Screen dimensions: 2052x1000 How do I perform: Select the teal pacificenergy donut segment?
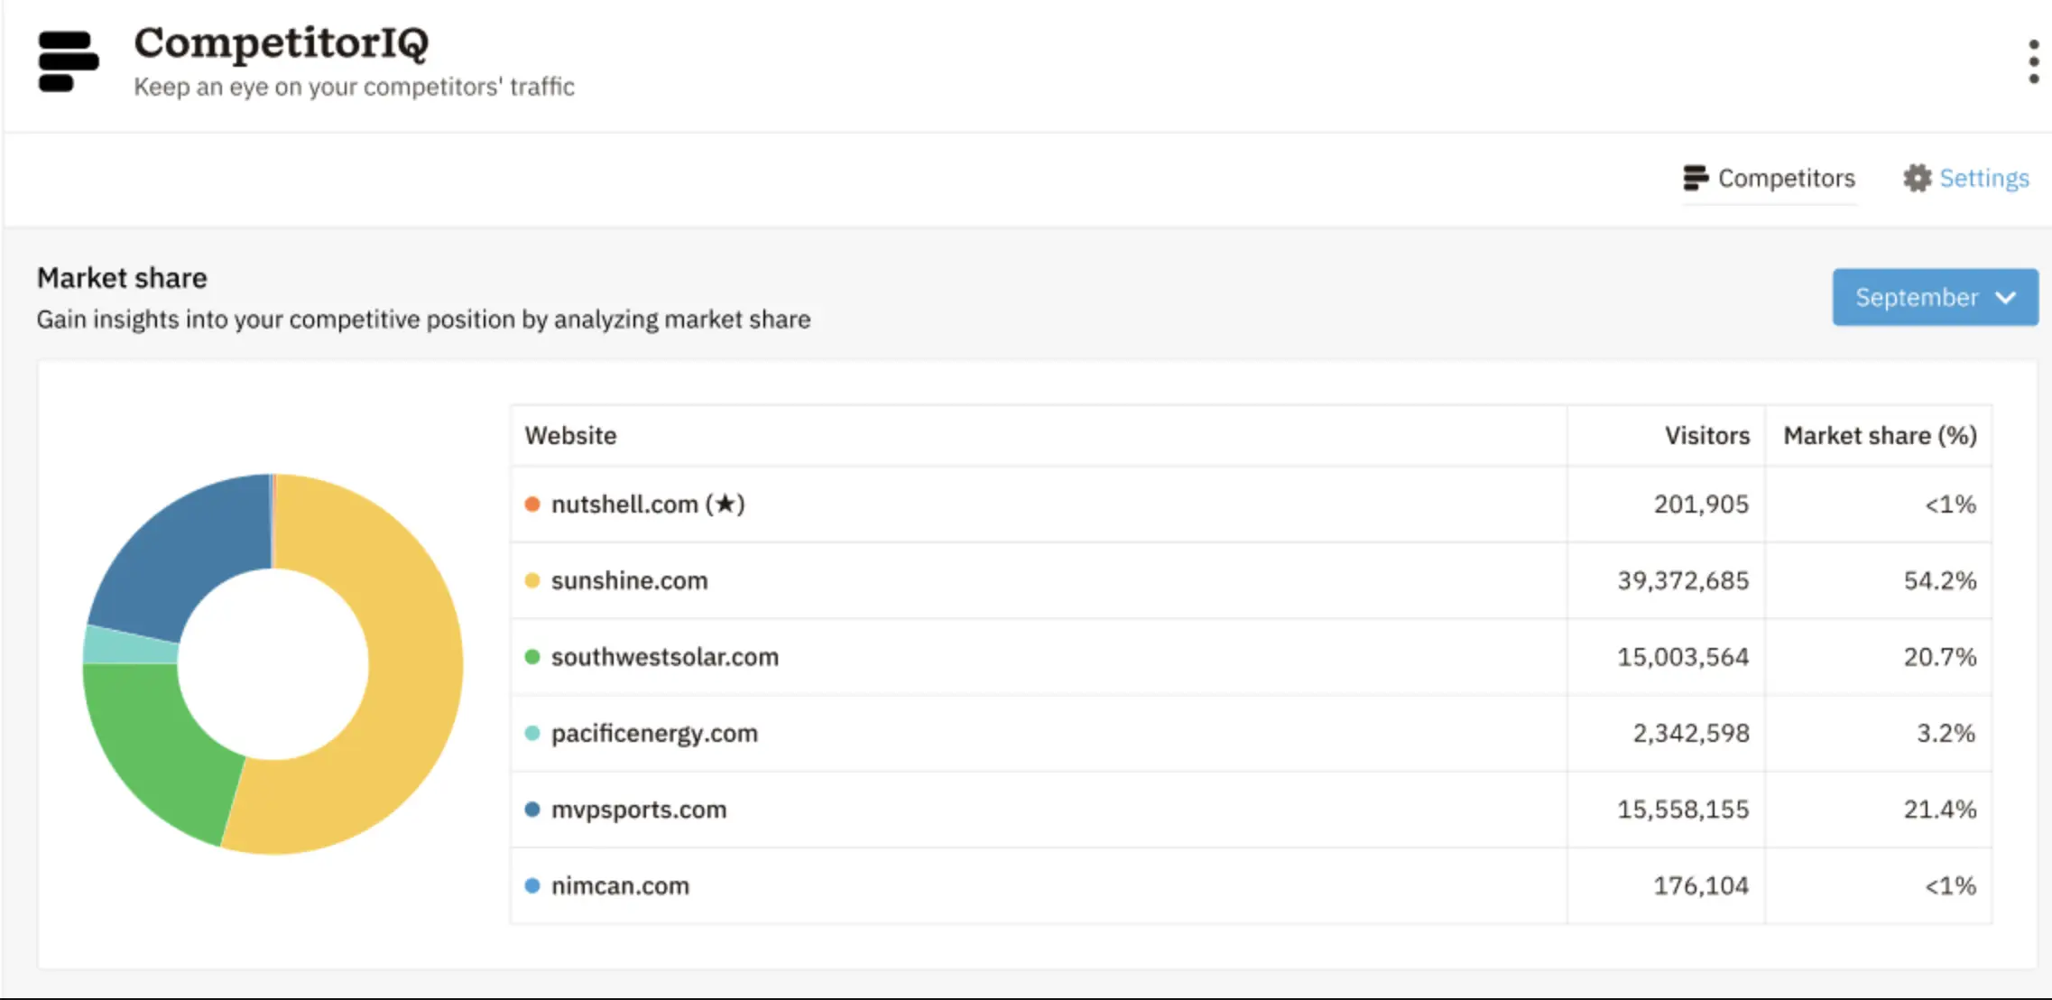[131, 644]
